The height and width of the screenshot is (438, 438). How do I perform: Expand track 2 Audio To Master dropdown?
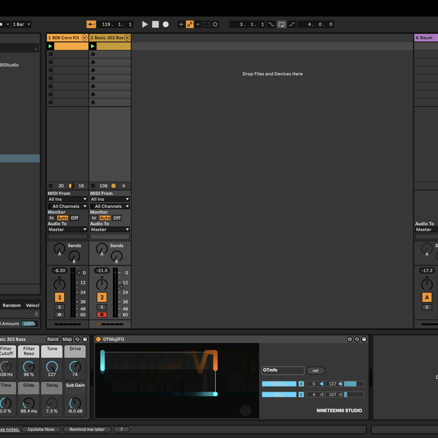coord(110,229)
